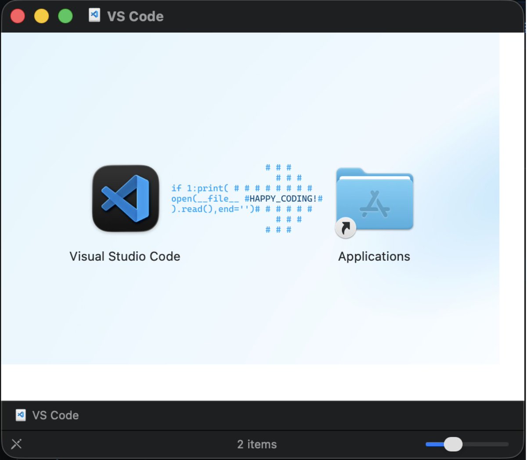Minimize the window with the yellow button

coord(42,16)
